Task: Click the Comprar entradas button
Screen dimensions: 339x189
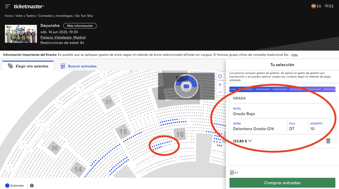Action: point(282,183)
